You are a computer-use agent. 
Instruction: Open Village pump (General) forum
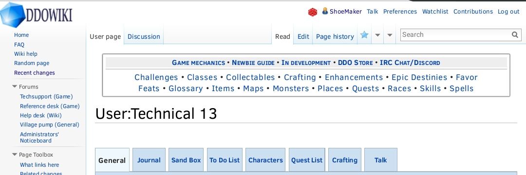(49, 125)
